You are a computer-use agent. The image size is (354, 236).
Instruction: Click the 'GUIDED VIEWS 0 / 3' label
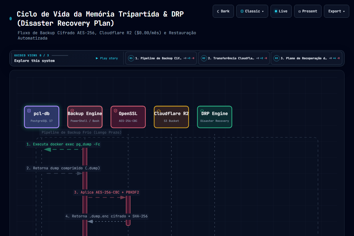(32, 55)
